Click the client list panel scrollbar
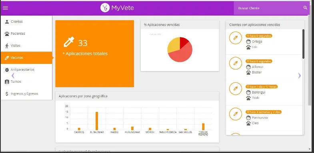 [303, 44]
